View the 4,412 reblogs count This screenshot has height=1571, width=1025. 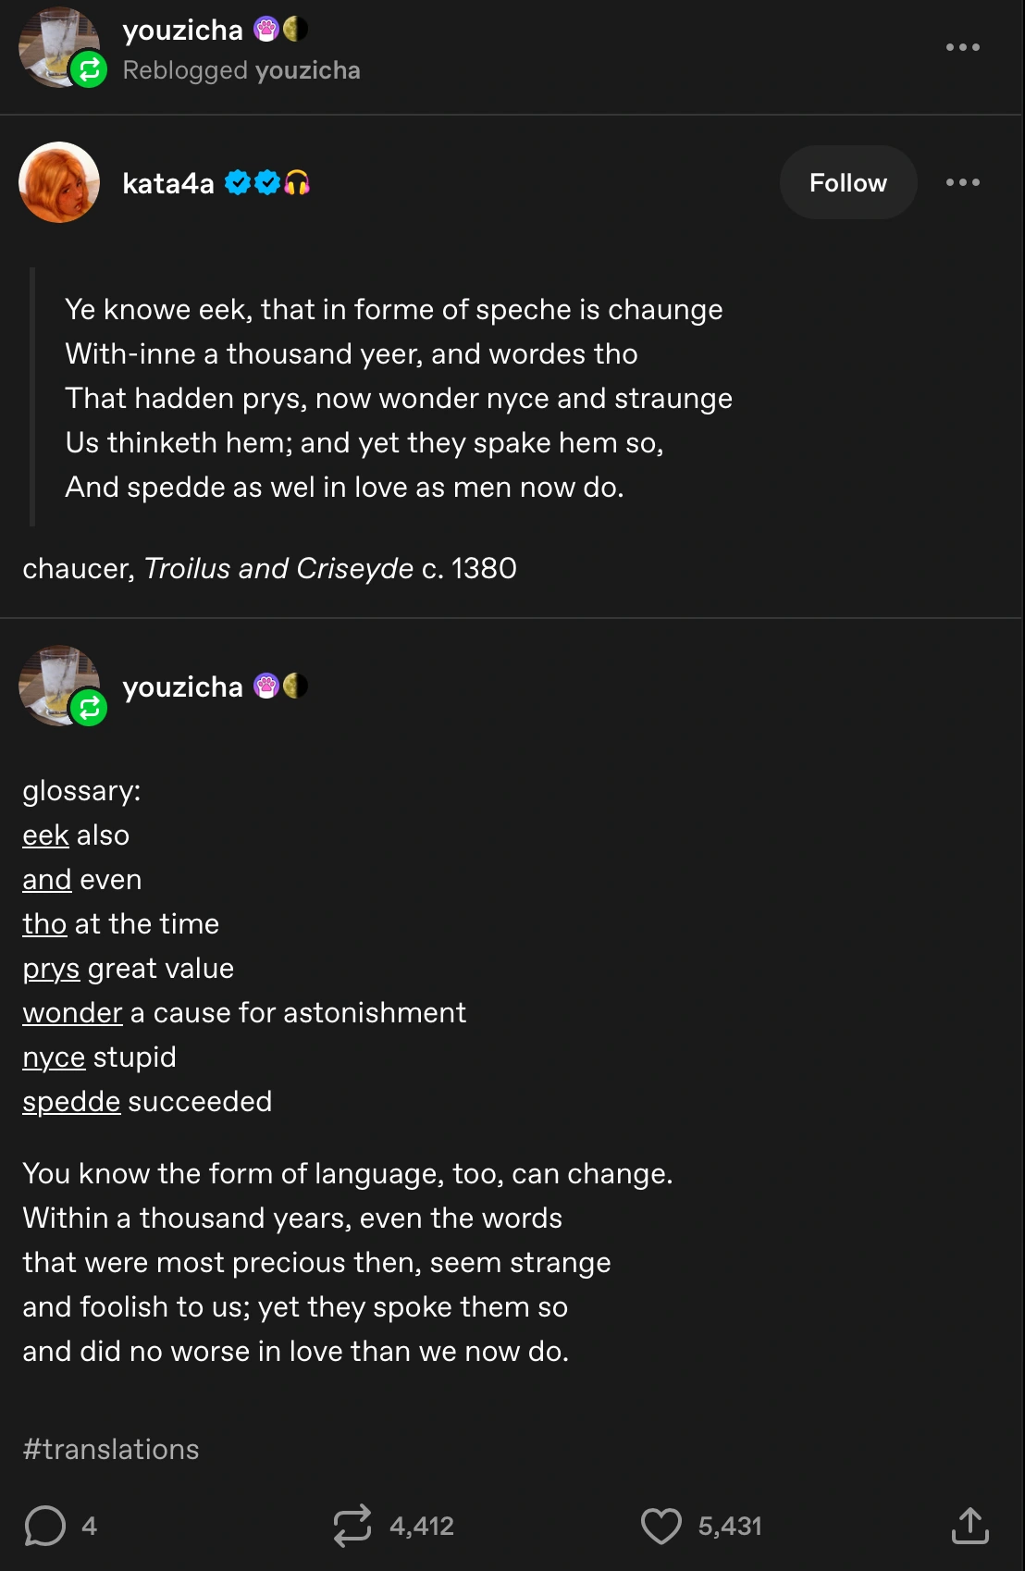click(422, 1526)
